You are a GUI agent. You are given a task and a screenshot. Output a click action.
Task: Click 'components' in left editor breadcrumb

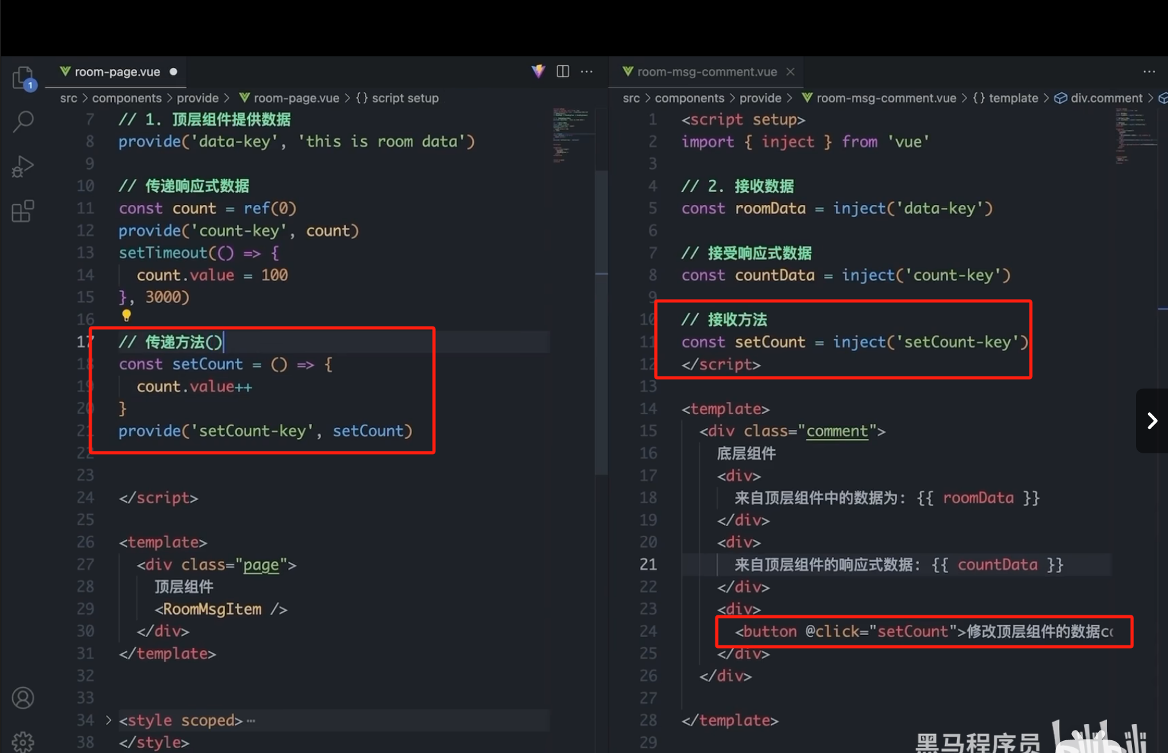pyautogui.click(x=127, y=98)
